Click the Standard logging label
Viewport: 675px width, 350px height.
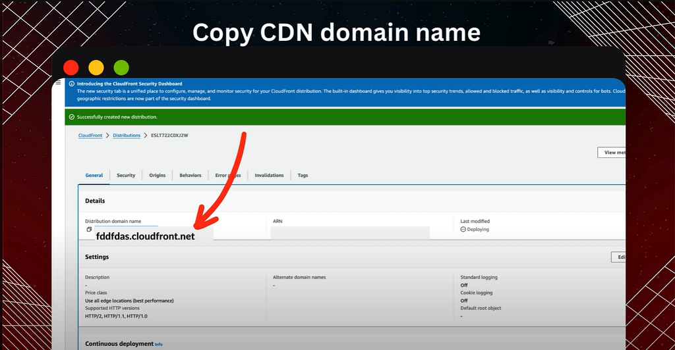tap(479, 278)
